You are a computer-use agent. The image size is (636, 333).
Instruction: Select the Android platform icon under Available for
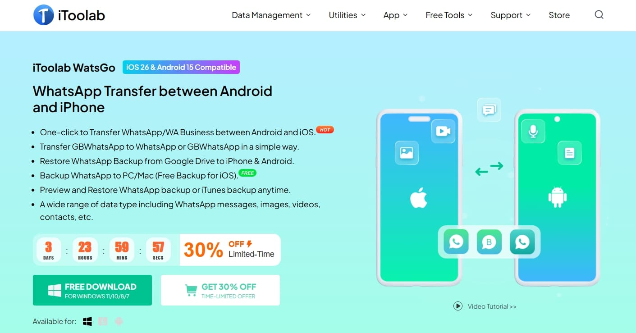119,321
